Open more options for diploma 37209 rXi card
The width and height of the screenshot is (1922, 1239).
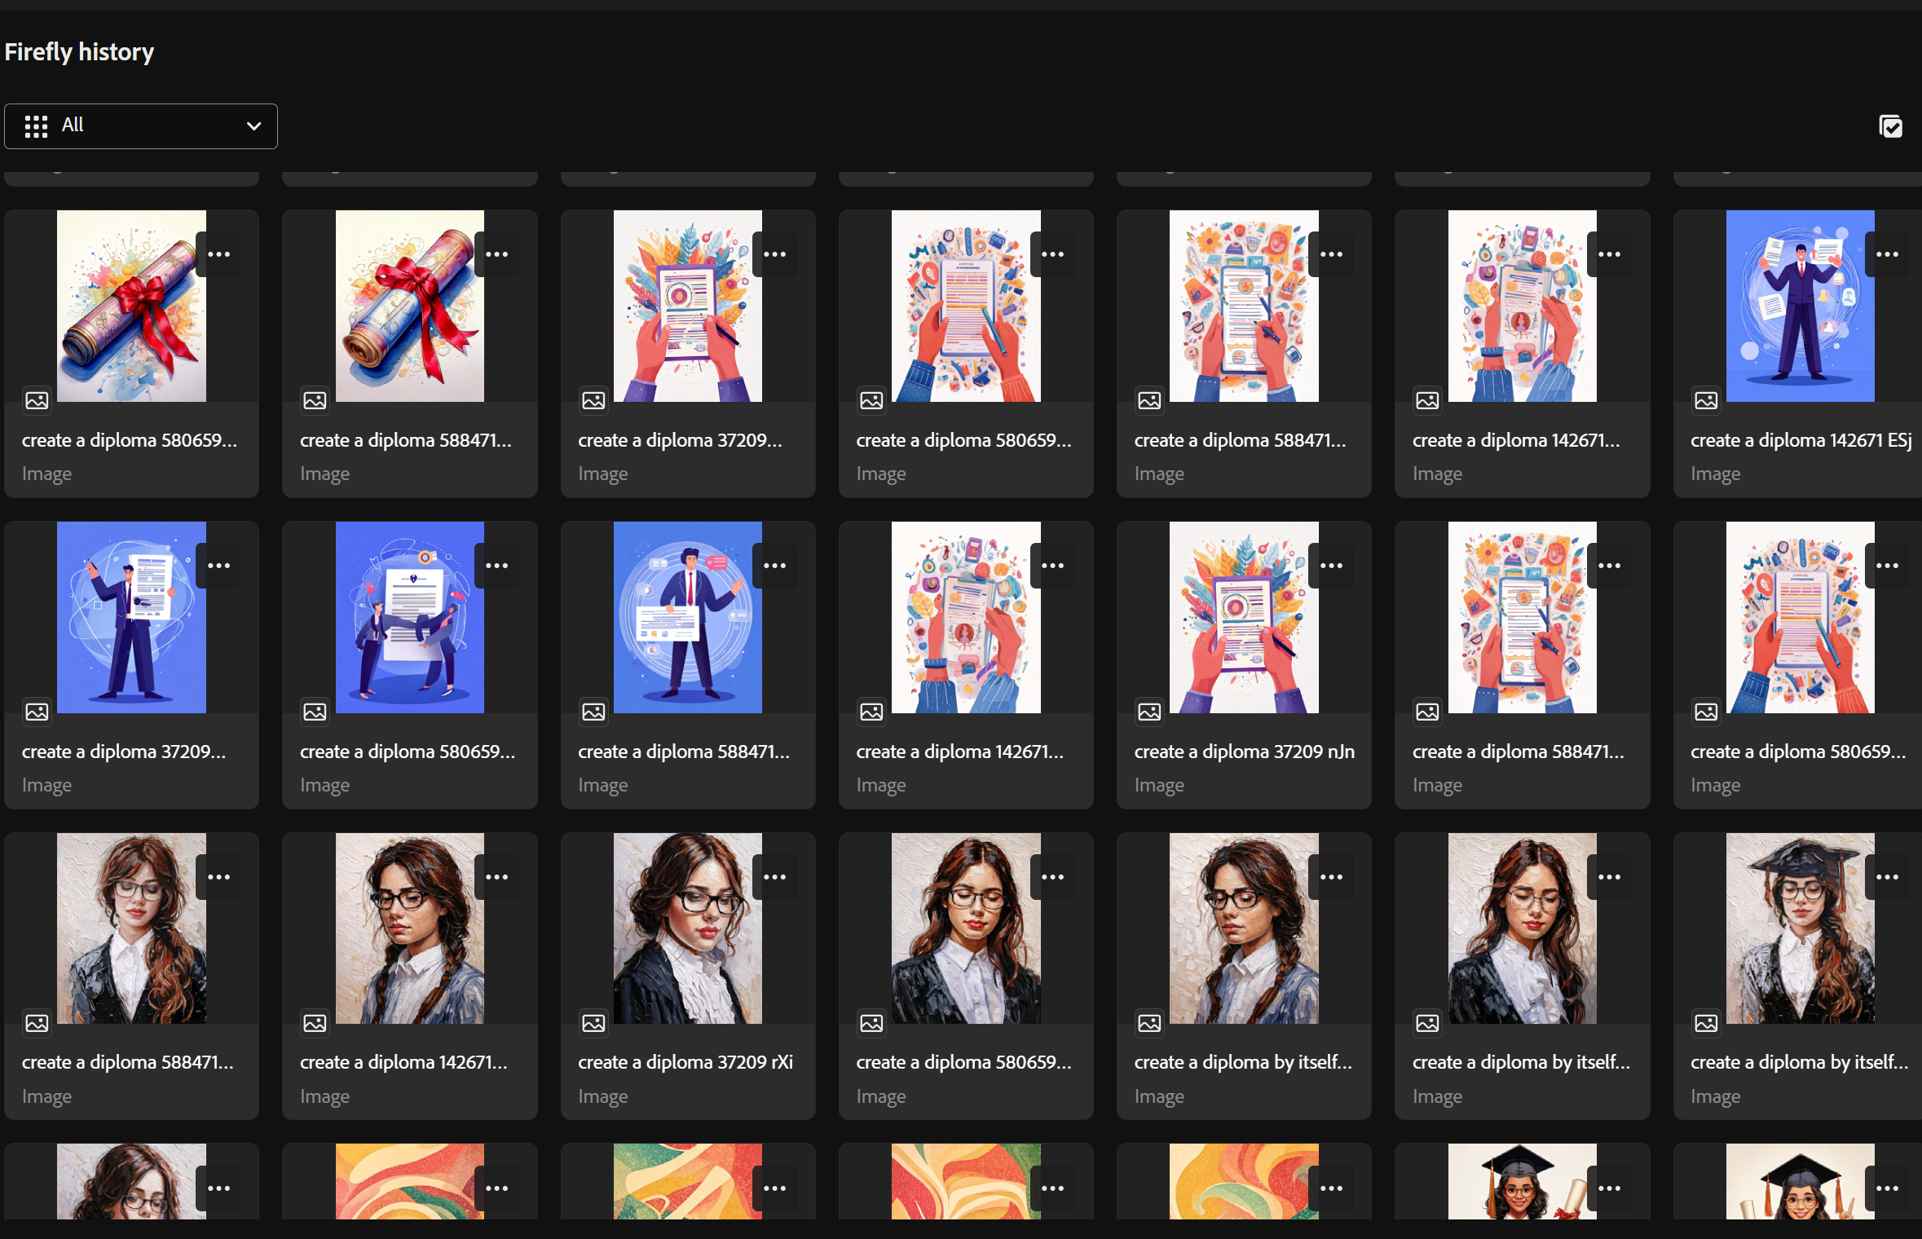(x=774, y=877)
